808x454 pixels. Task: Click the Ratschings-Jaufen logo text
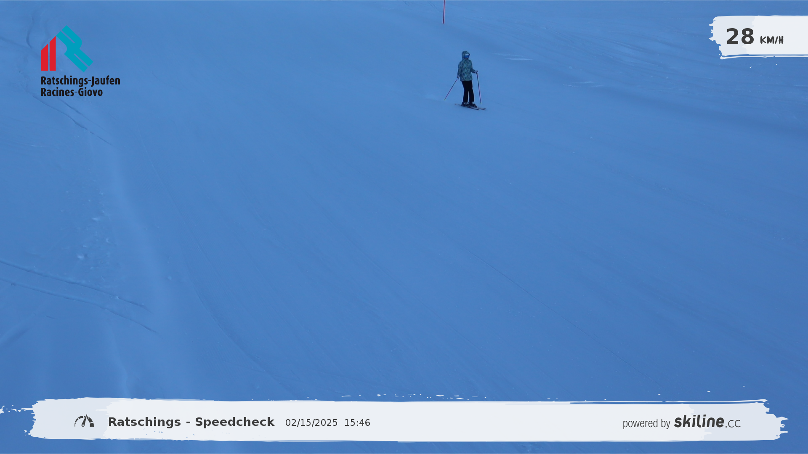point(80,80)
